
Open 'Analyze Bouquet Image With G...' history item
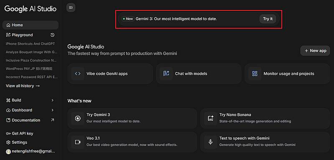coord(32,52)
